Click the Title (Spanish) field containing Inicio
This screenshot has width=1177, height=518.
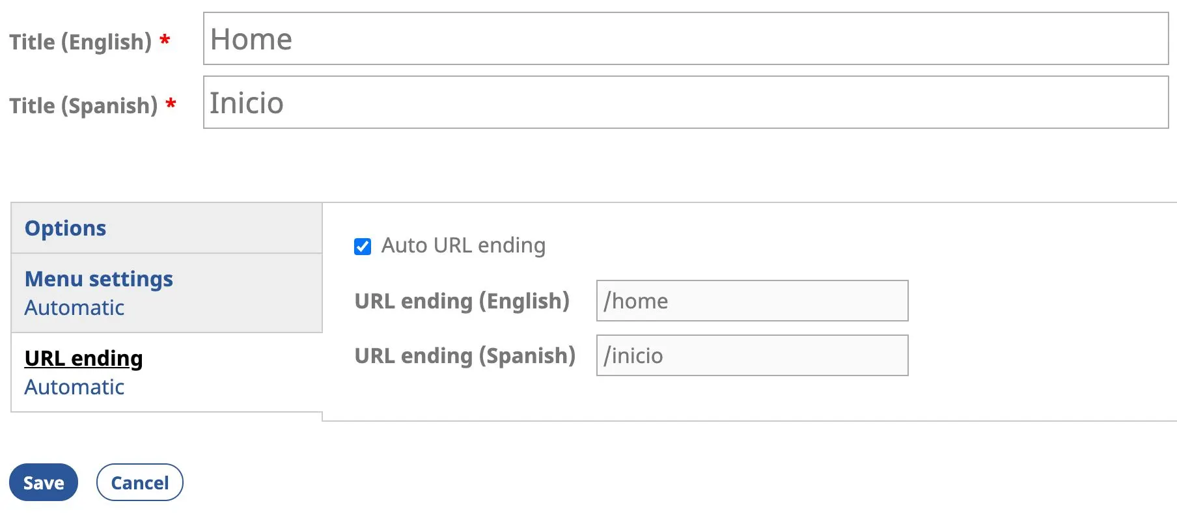click(685, 103)
